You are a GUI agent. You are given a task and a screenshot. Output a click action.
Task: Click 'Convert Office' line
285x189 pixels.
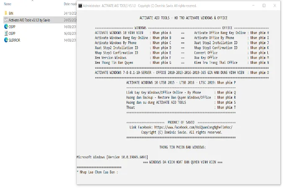pyautogui.click(x=231, y=52)
